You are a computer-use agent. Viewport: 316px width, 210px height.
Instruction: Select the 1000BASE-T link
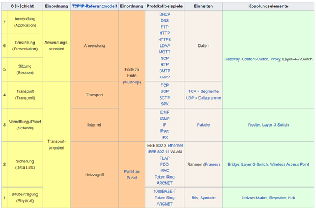coord(165,192)
